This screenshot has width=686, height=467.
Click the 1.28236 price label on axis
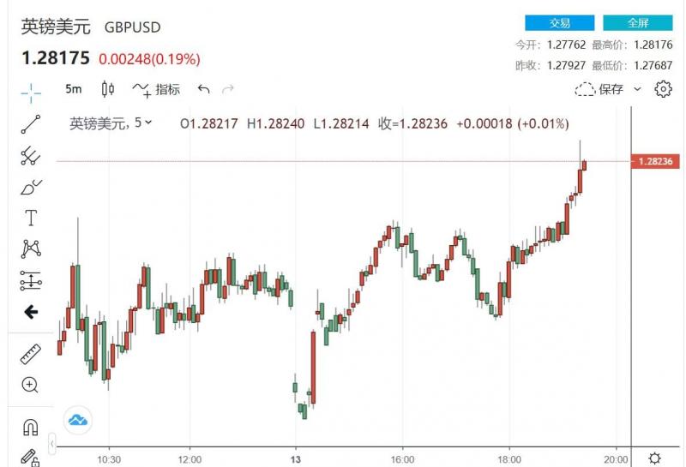click(654, 161)
